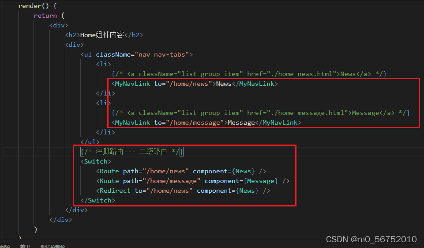Select the ul className="nav nav-tabs" line
Image resolution: width=424 pixels, height=248 pixels.
[x=137, y=54]
